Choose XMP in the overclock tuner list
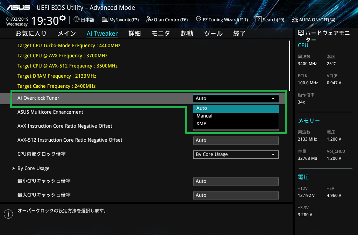The image size is (358, 235). (x=236, y=123)
